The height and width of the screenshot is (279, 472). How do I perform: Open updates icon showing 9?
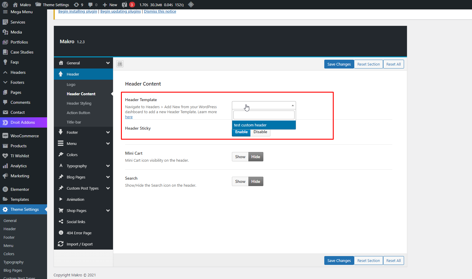pyautogui.click(x=78, y=5)
